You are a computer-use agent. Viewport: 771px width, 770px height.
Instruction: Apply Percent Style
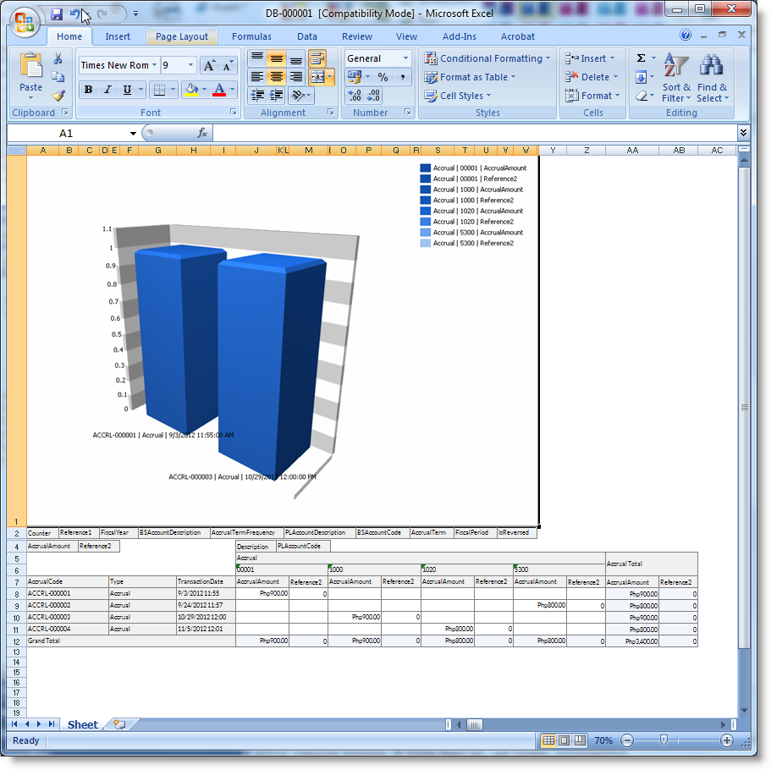pyautogui.click(x=383, y=77)
